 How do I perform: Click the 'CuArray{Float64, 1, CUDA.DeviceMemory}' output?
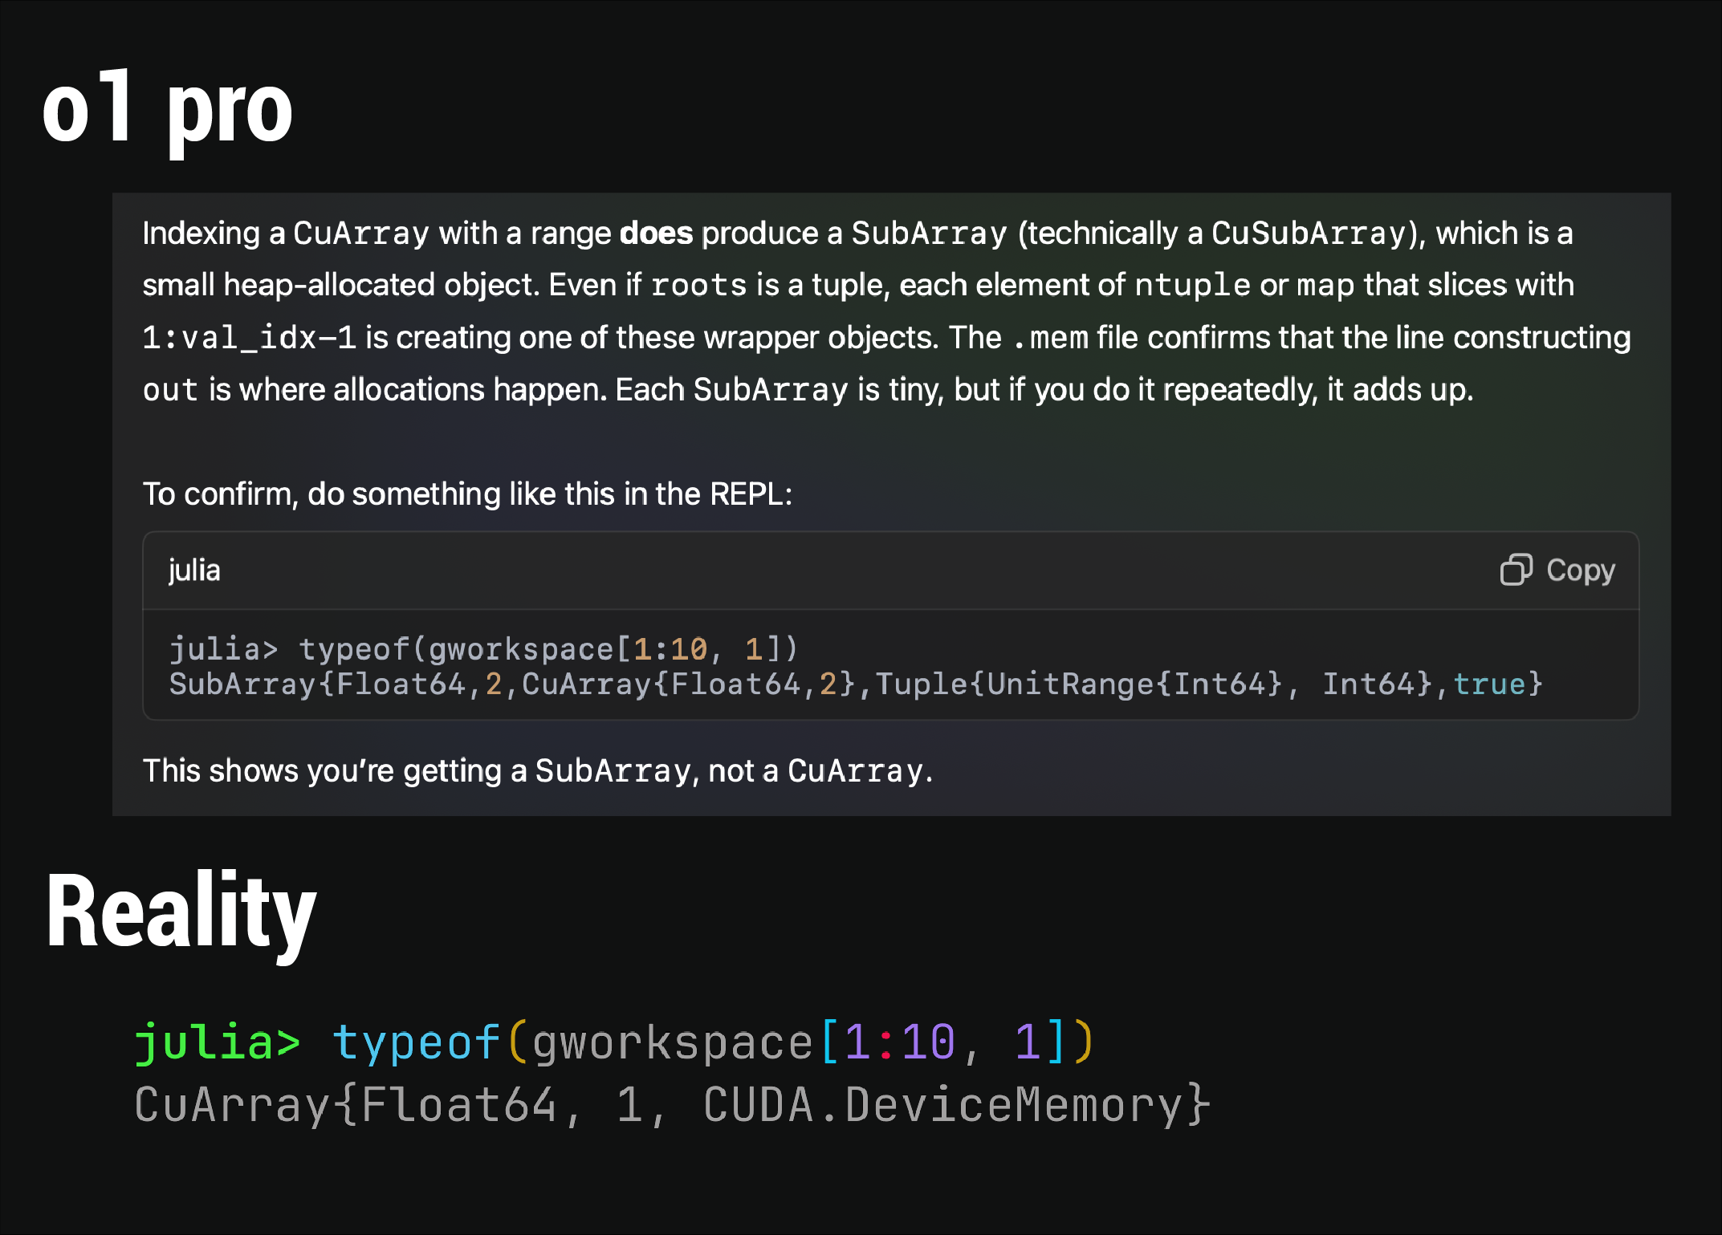coord(671,1105)
